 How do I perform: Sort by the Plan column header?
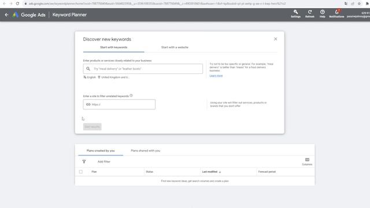(x=94, y=172)
